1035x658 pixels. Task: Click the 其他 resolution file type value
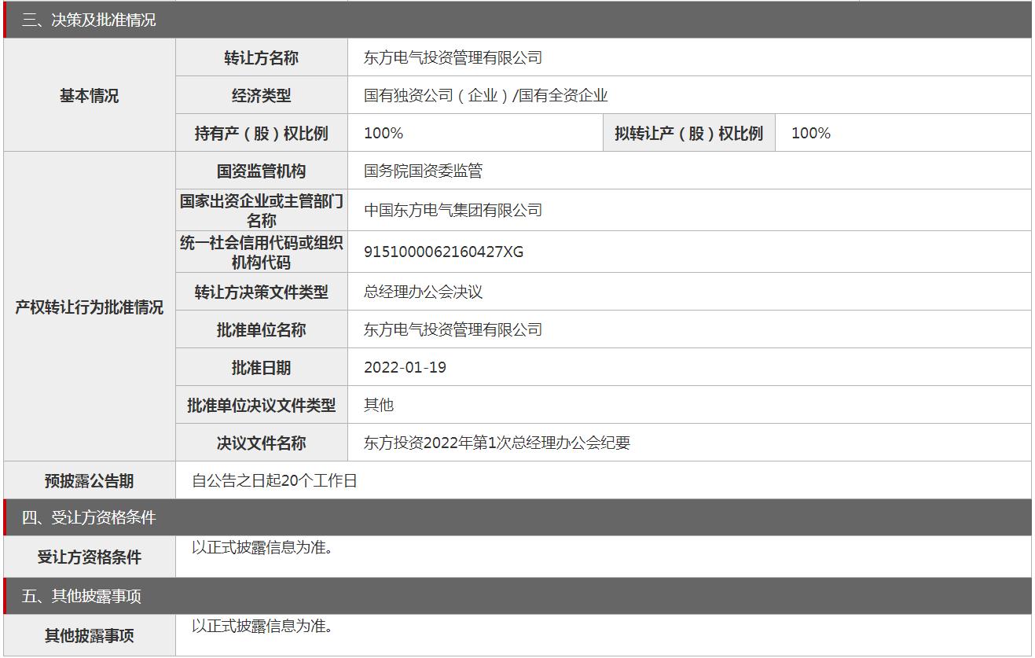coord(379,405)
